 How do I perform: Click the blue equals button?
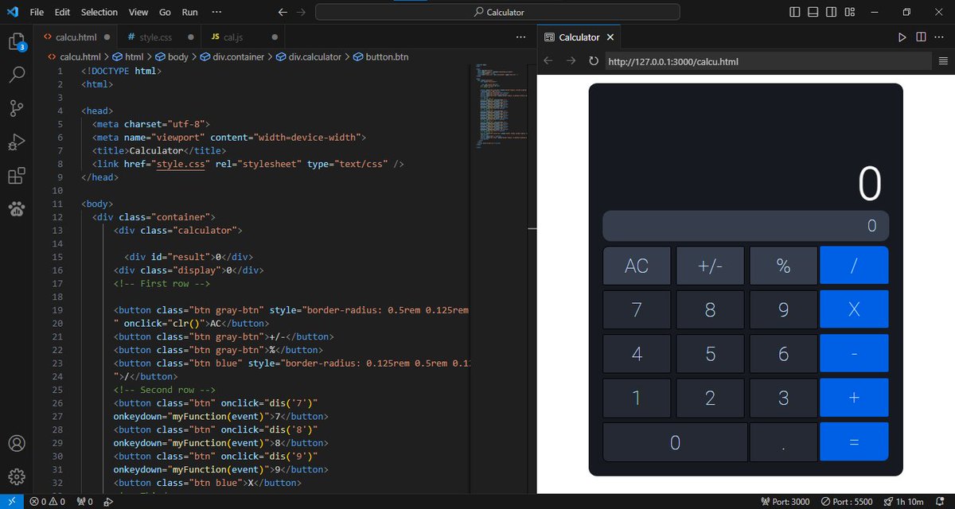[x=854, y=441]
